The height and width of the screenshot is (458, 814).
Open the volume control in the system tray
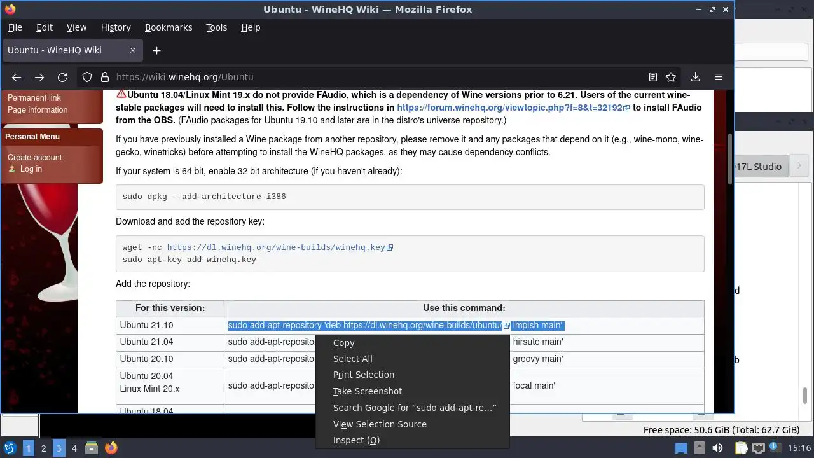718,448
